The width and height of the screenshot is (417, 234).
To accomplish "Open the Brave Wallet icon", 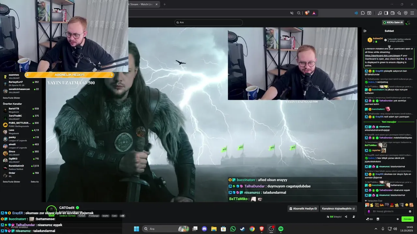I will pos(393,13).
